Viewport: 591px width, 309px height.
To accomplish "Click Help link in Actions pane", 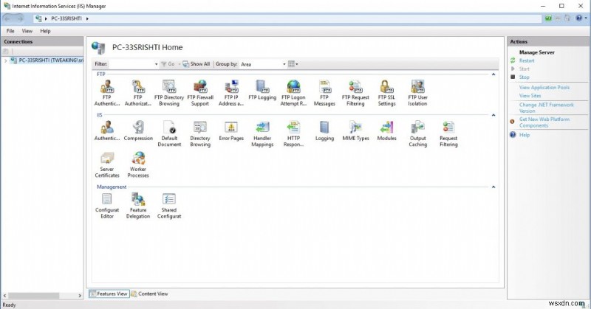I will 525,135.
